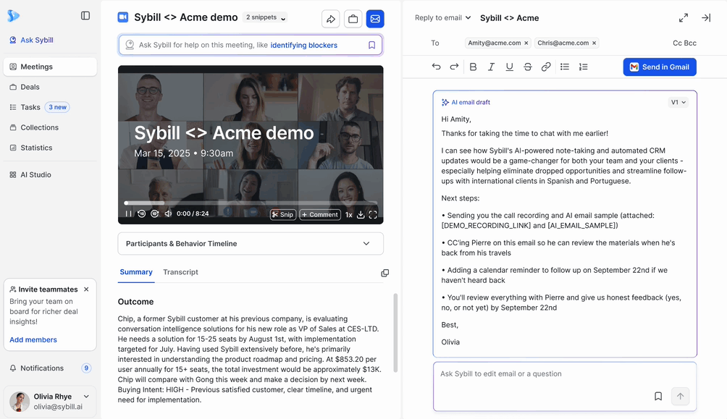Rewind video 10 seconds
This screenshot has width=727, height=419.
point(141,213)
